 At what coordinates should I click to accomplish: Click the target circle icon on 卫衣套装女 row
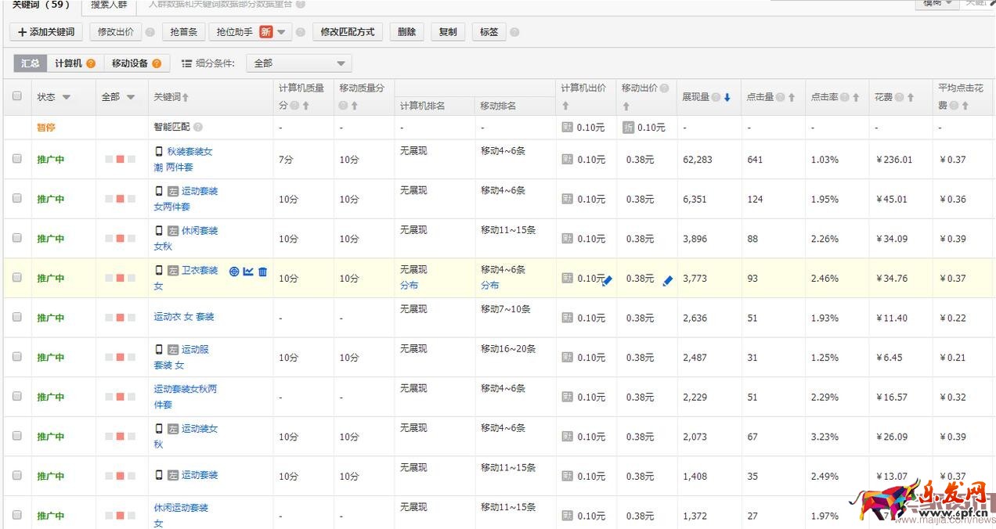[233, 272]
